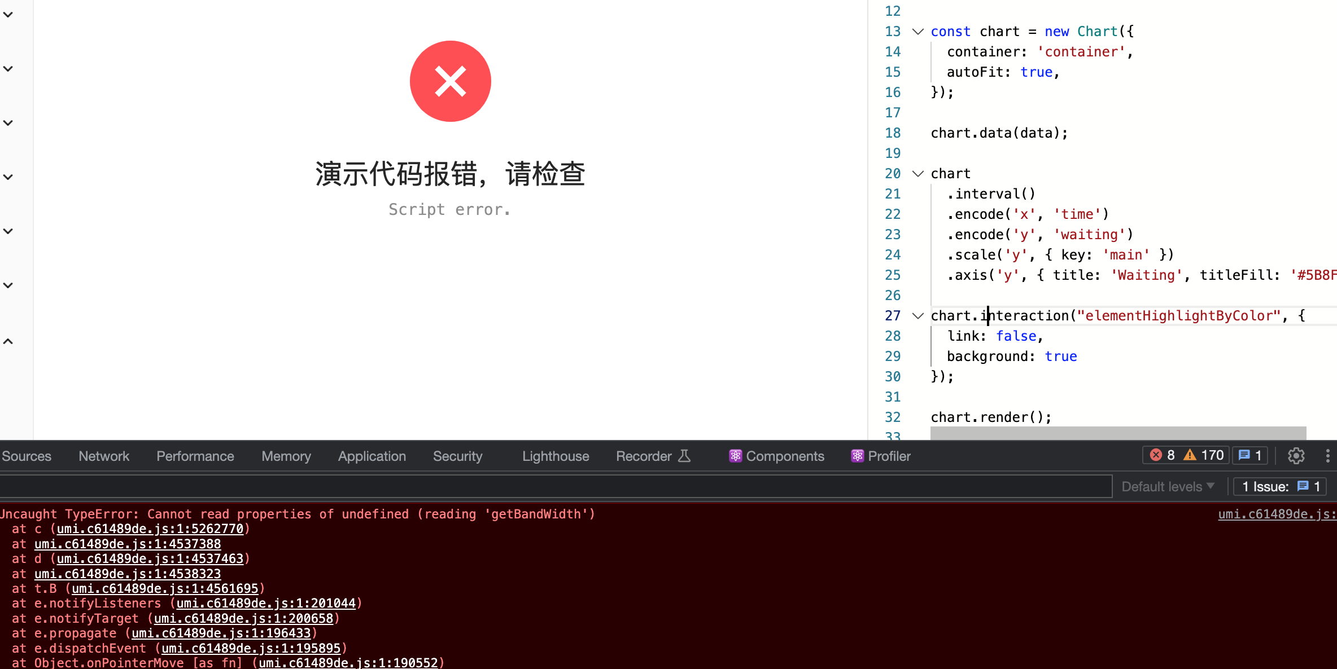Open the Default levels dropdown

tap(1168, 486)
